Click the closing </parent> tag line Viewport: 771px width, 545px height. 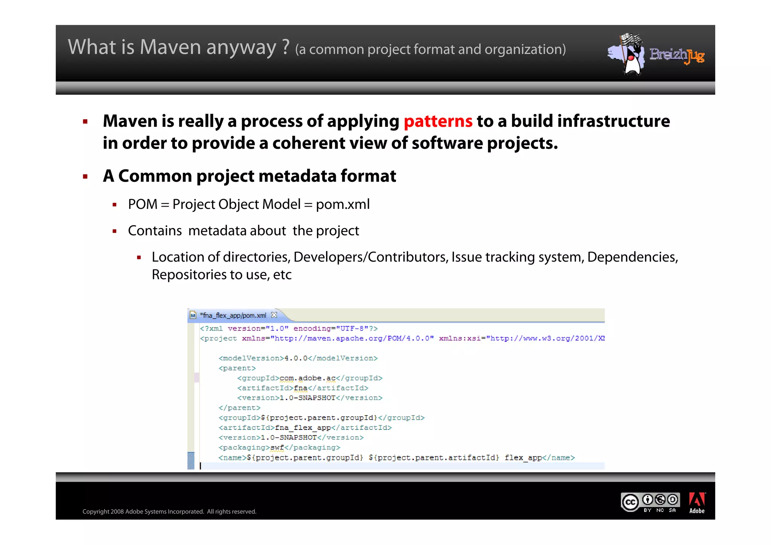[x=239, y=408]
